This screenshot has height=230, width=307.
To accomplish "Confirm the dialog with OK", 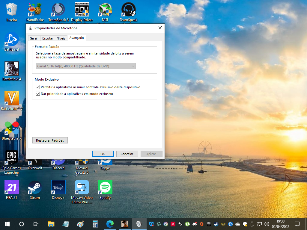I will coord(103,154).
